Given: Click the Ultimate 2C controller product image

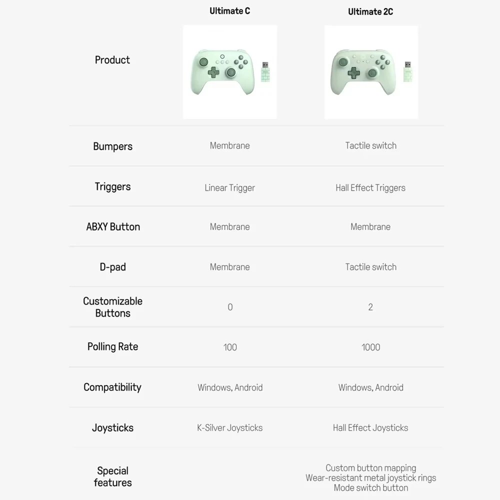Looking at the screenshot, I should [364, 72].
